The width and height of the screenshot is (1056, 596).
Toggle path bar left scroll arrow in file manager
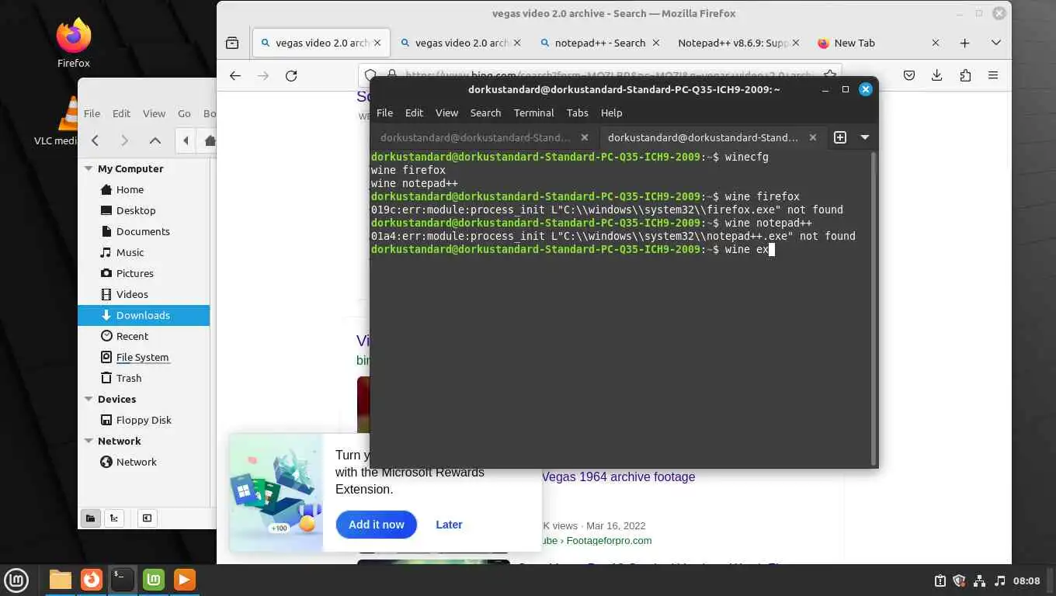click(186, 140)
